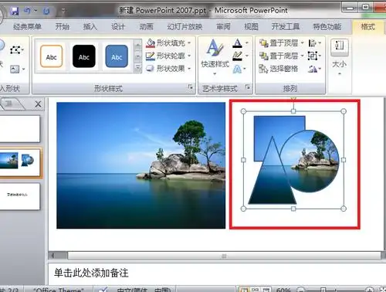The height and width of the screenshot is (292, 386).
Task: Apply the black Abc shape style
Action: tap(84, 56)
